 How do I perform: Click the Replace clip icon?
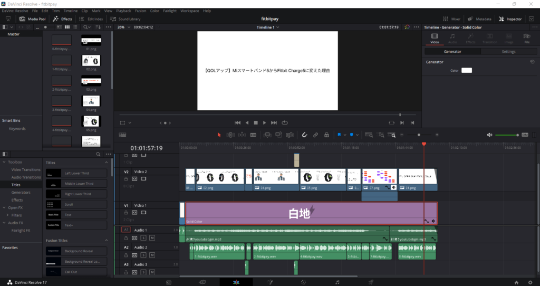click(x=290, y=135)
